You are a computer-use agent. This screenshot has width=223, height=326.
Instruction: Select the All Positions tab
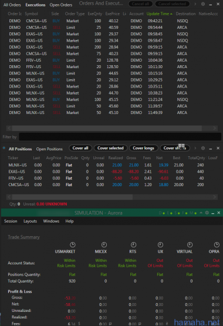pos(20,149)
